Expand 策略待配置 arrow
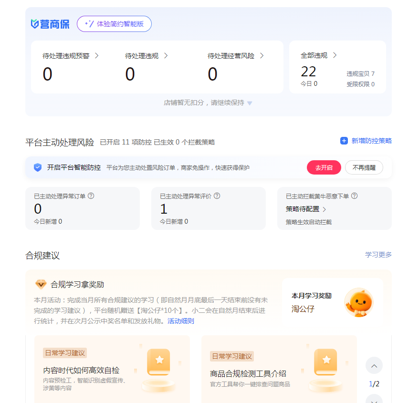The width and height of the screenshot is (398, 403). coord(325,209)
